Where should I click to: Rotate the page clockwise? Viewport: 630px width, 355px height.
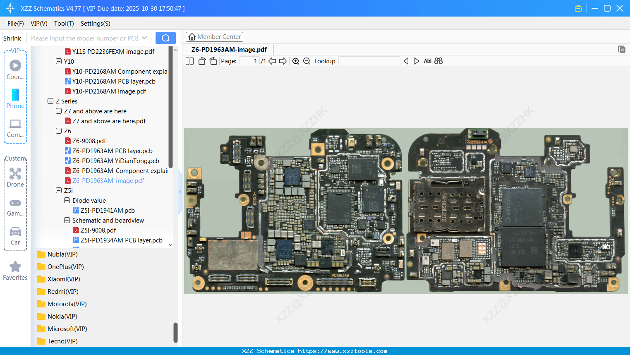[x=213, y=61]
